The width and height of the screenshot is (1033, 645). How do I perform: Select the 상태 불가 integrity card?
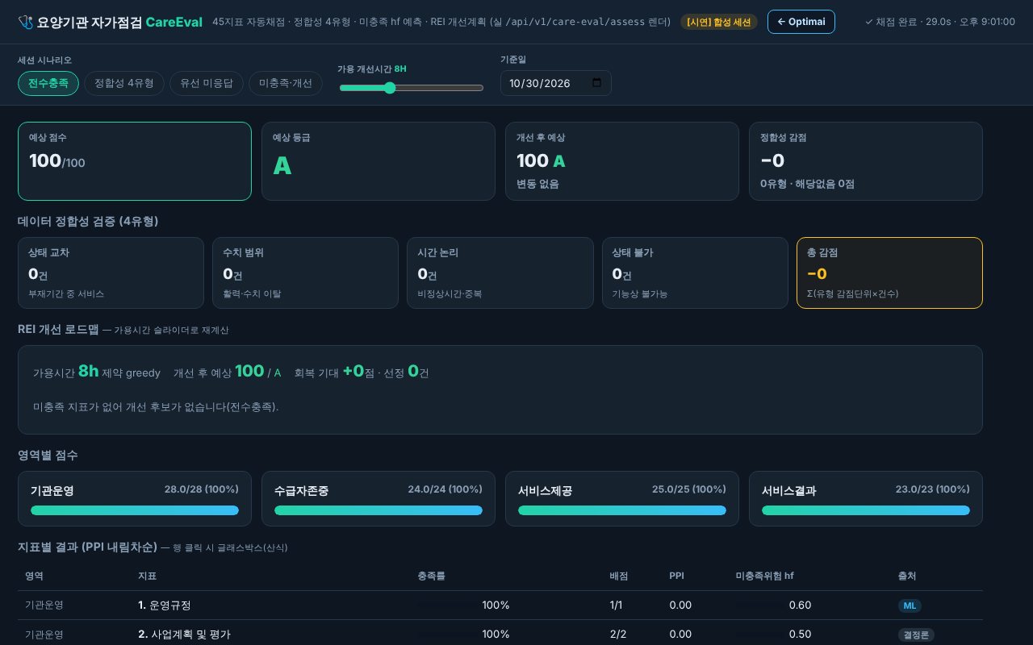click(695, 273)
